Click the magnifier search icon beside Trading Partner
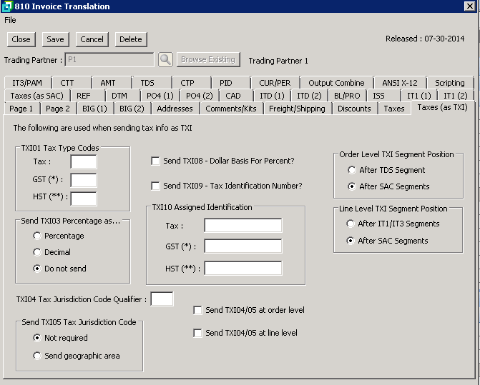Image resolution: width=480 pixels, height=385 pixels. [x=165, y=60]
